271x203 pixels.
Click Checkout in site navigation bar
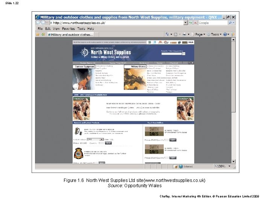174,63
